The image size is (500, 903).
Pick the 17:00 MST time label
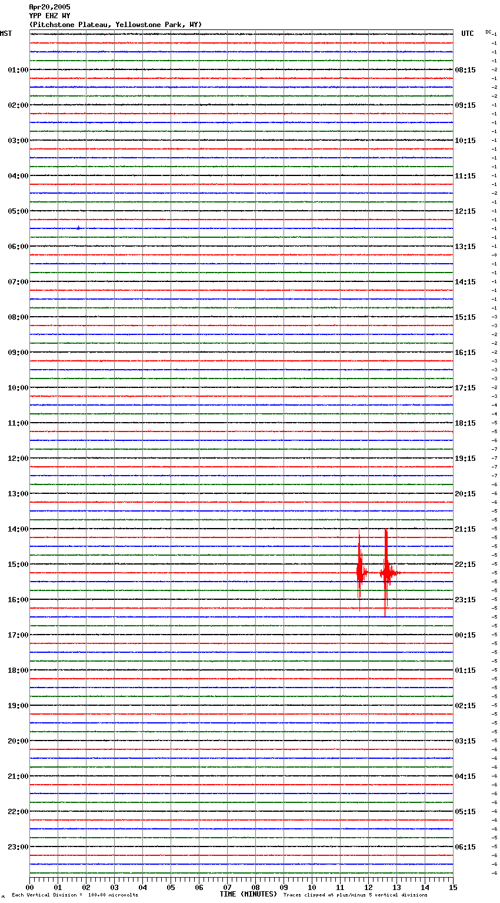click(x=18, y=635)
